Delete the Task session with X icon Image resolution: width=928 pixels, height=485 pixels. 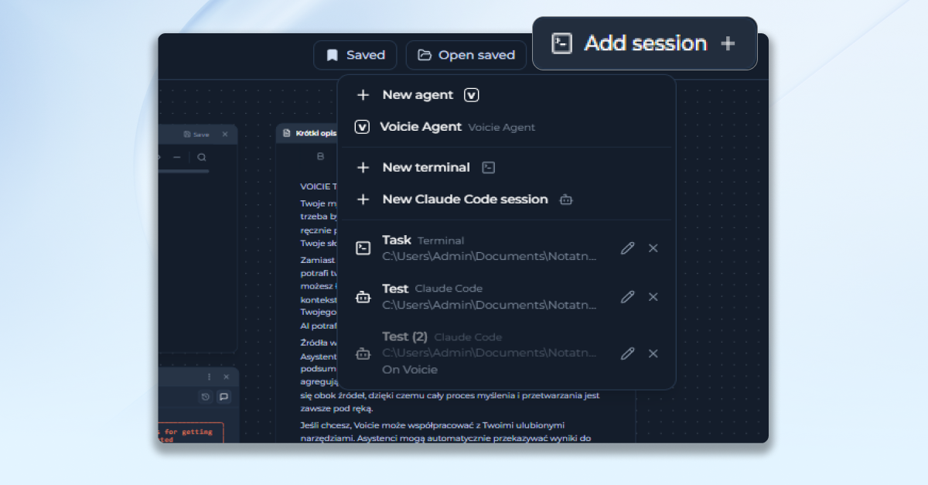pyautogui.click(x=653, y=248)
